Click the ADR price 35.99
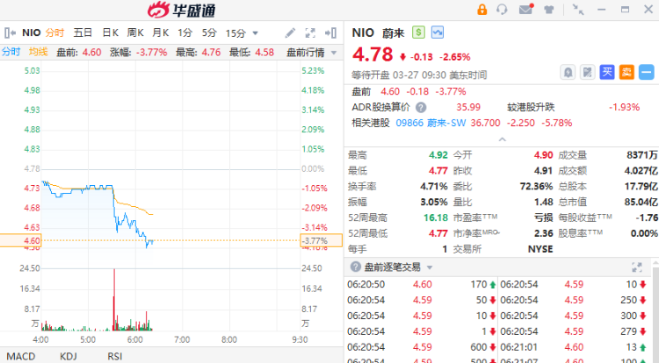 tap(468, 107)
